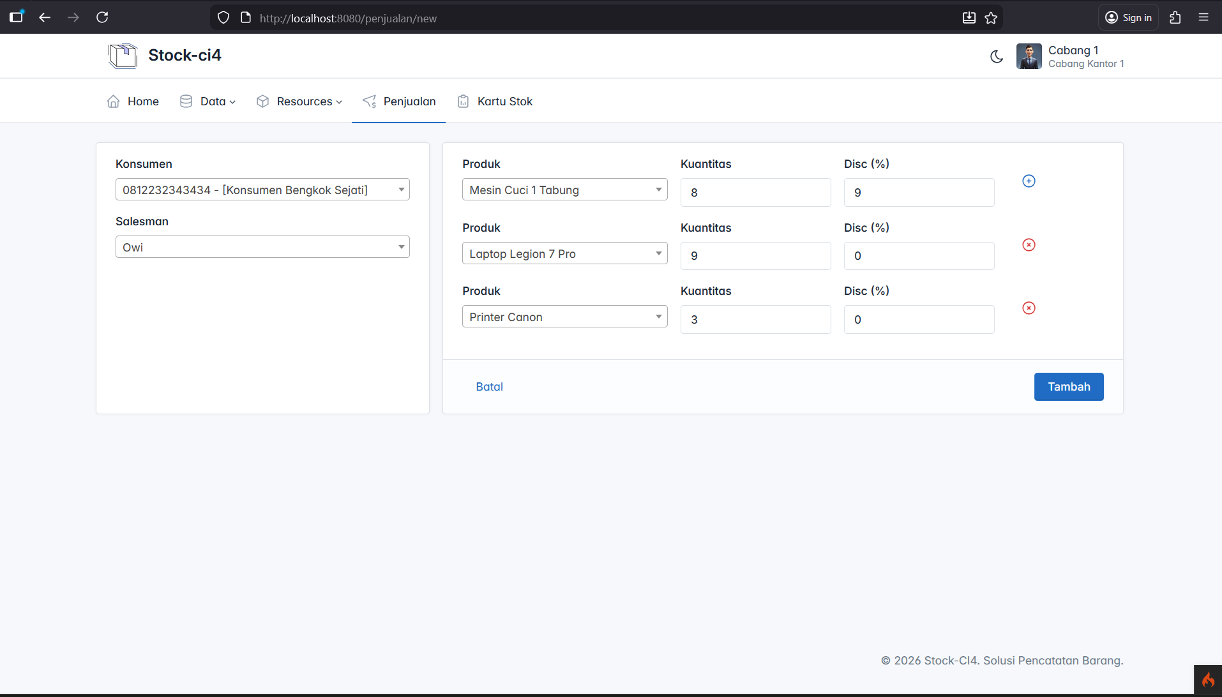Click the Stock-ci4 box logo icon
The height and width of the screenshot is (697, 1222).
click(123, 56)
